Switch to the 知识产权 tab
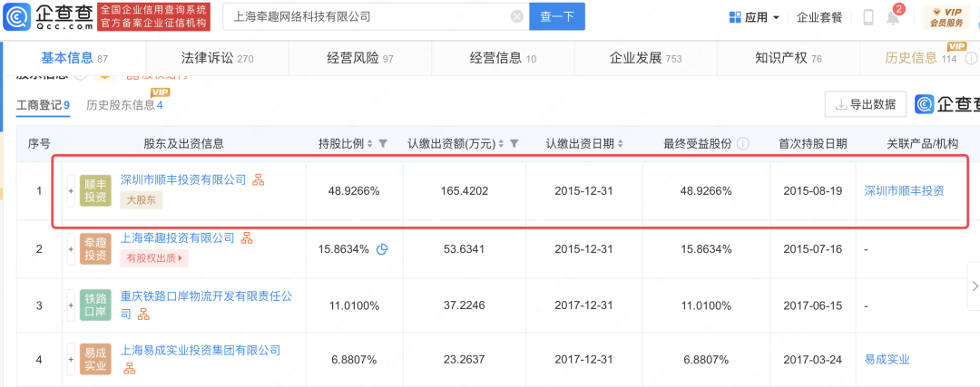This screenshot has width=980, height=387. [789, 59]
